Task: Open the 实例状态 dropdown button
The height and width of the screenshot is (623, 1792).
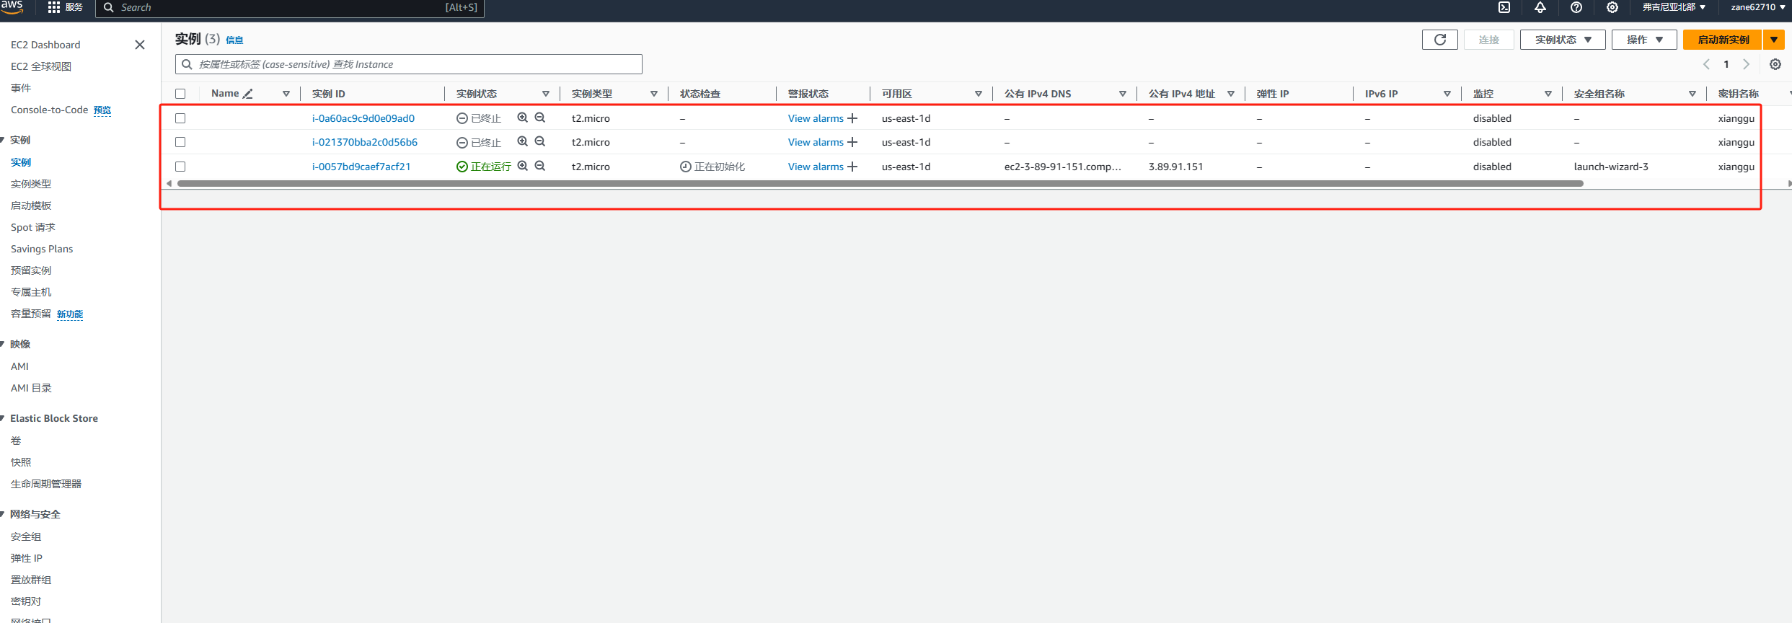Action: [x=1563, y=40]
